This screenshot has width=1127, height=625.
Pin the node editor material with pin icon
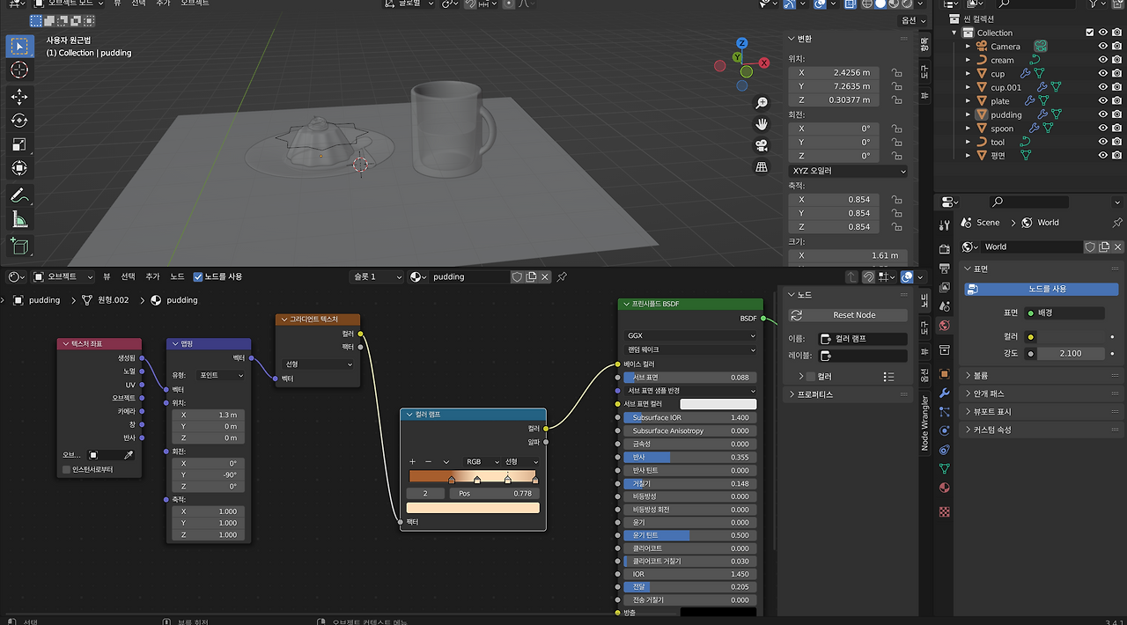pyautogui.click(x=562, y=276)
